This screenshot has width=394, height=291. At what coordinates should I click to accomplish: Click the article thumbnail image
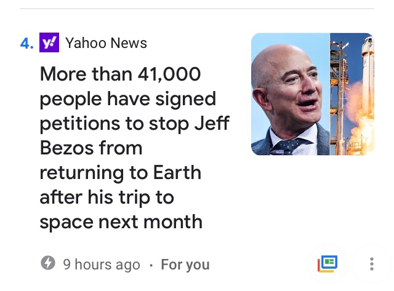[x=312, y=94]
